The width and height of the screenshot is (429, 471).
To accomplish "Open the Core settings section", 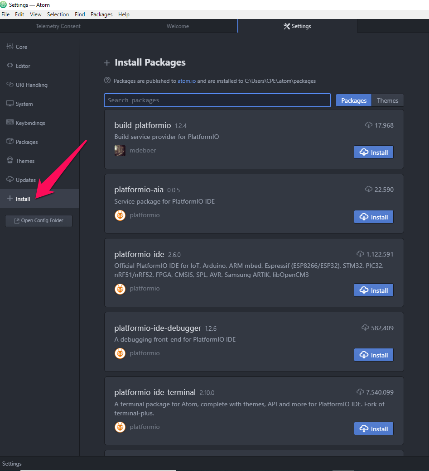I will pos(21,47).
